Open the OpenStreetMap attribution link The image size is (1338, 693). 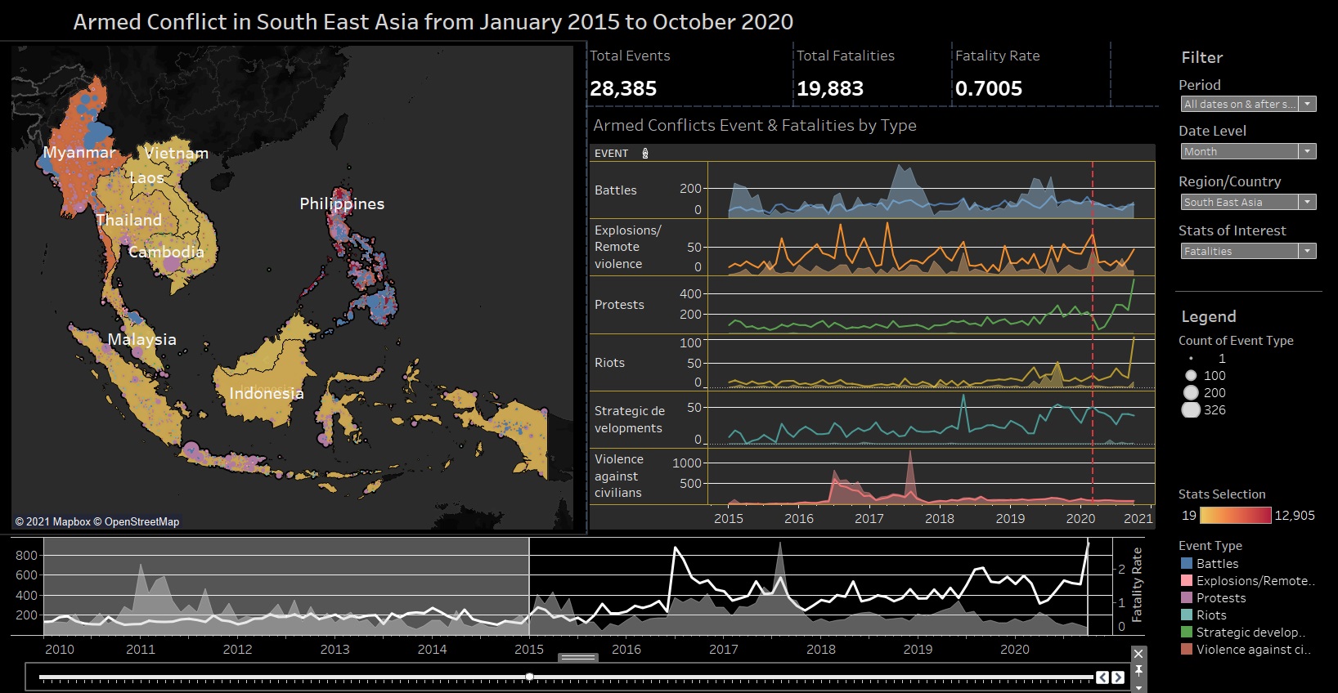[x=137, y=521]
